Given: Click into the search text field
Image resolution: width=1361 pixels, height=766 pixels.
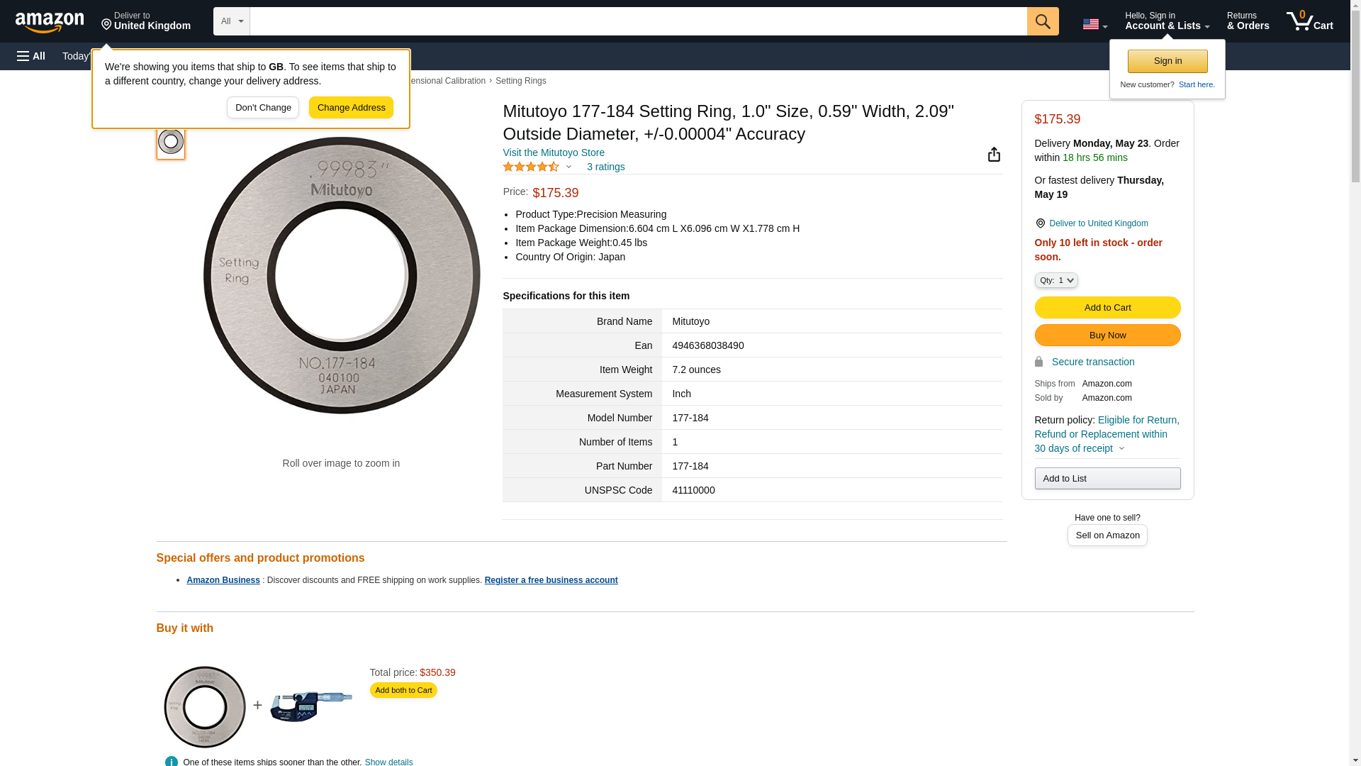Looking at the screenshot, I should 638,21.
